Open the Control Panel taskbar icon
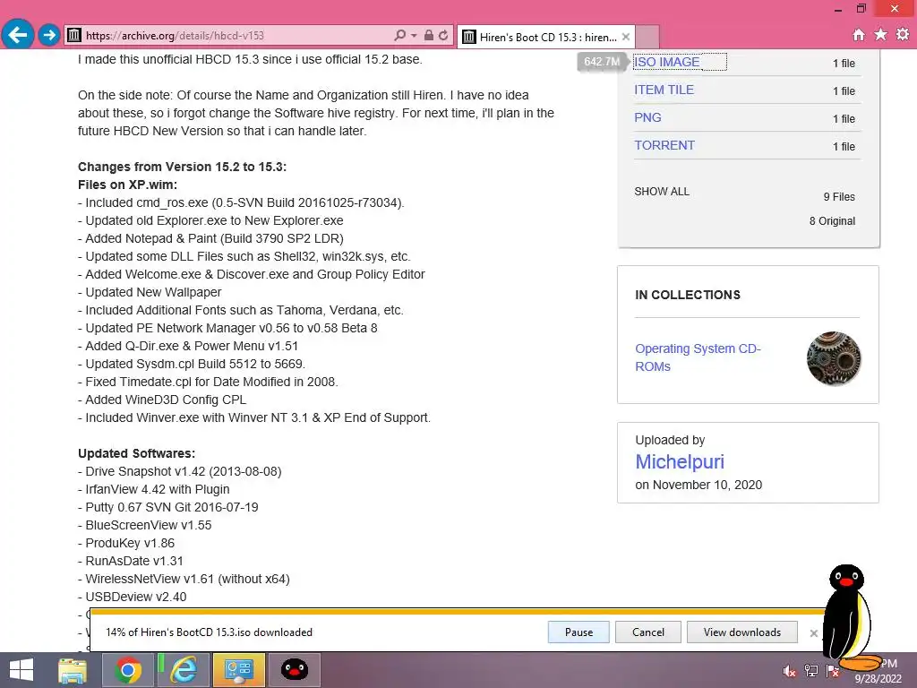 coord(238,670)
